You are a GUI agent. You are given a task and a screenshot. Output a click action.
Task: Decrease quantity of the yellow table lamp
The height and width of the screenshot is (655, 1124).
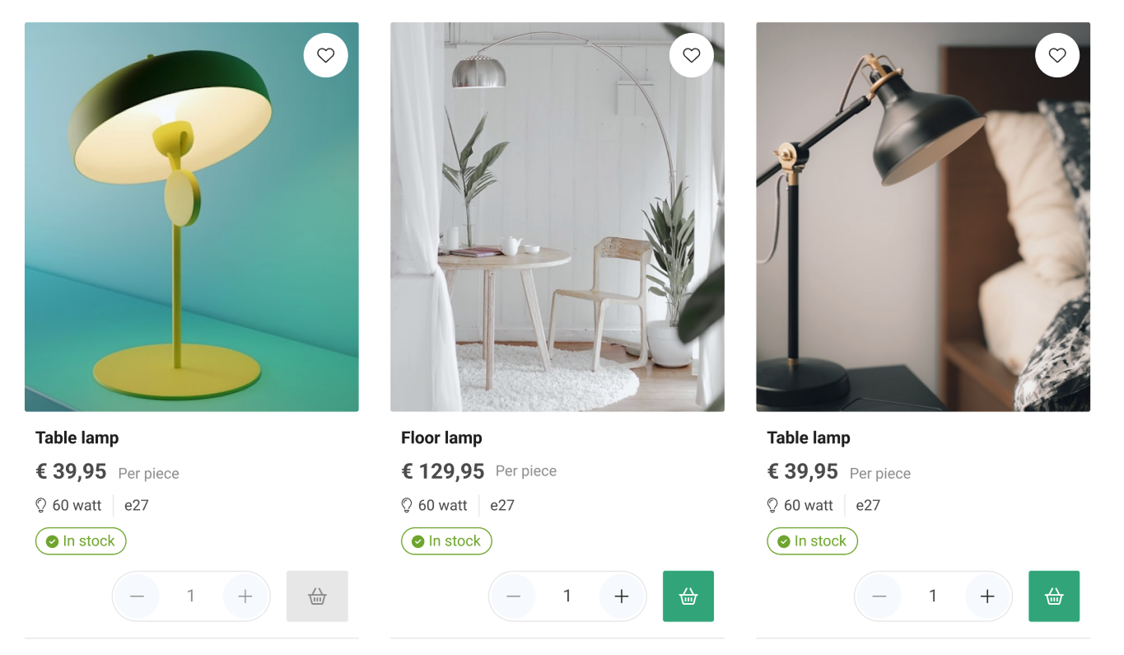tap(137, 596)
